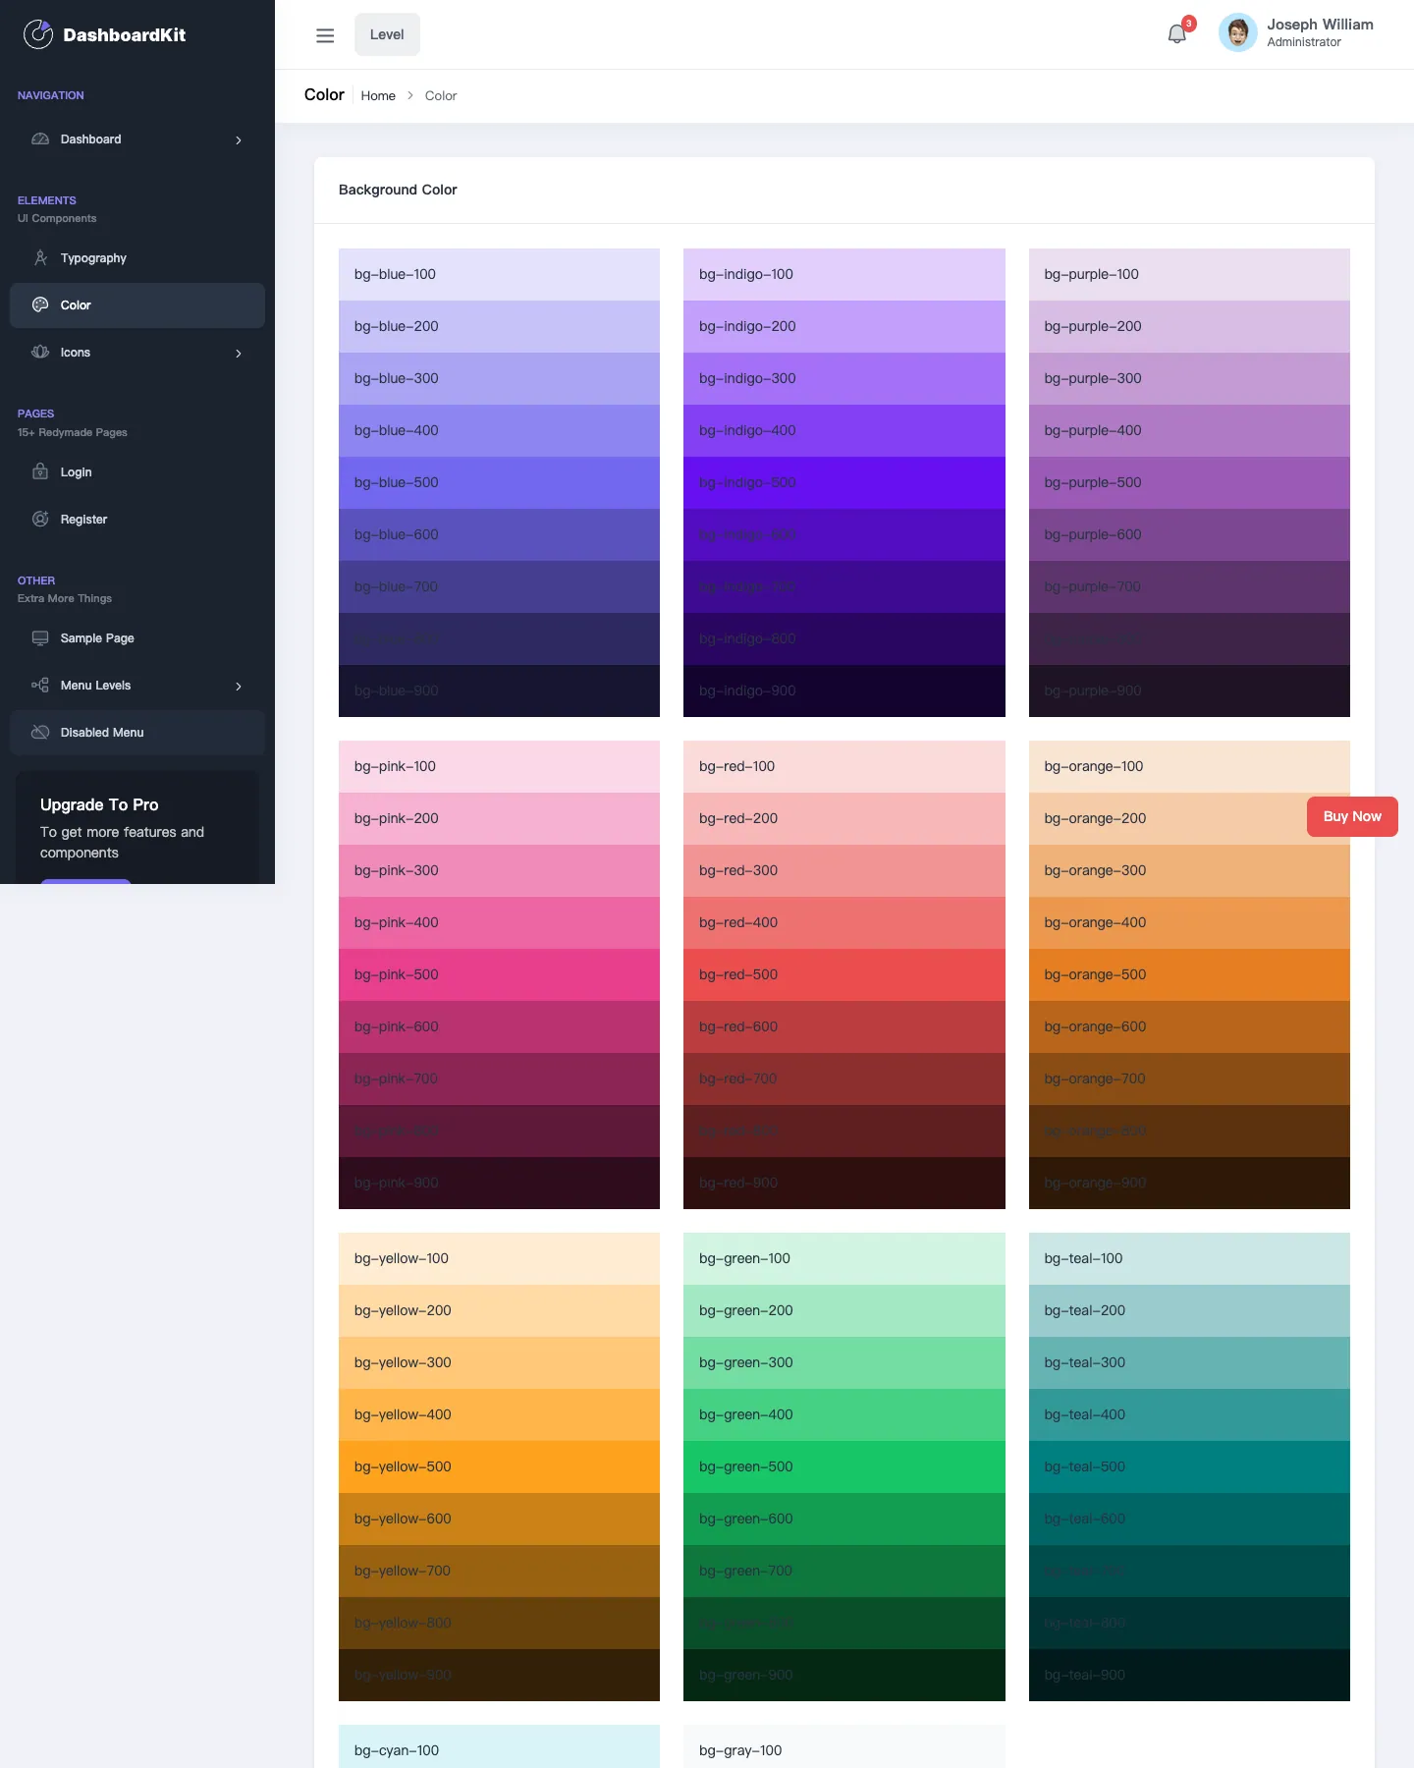Click the Dashboard speedometer icon

pyautogui.click(x=40, y=139)
